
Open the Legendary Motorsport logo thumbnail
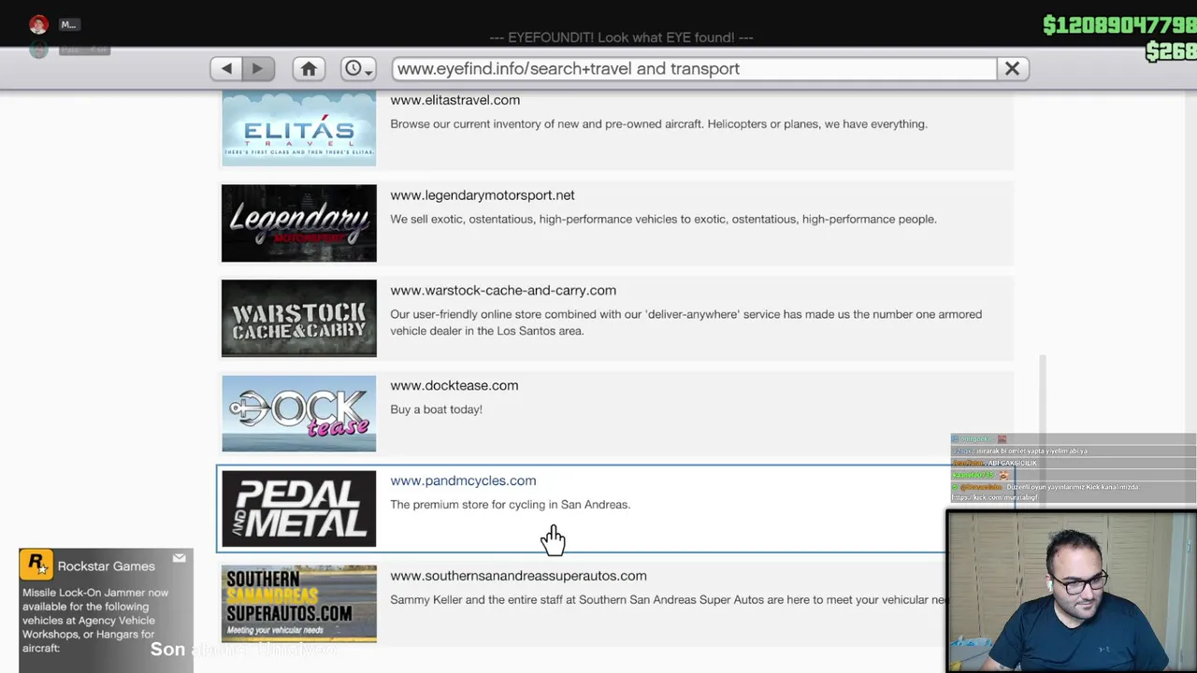[x=299, y=223]
